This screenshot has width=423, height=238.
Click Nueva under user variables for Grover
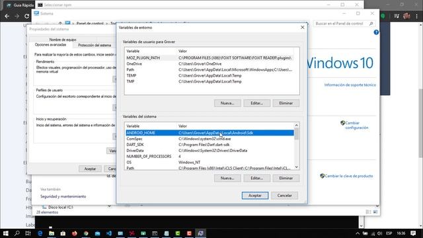(227, 103)
